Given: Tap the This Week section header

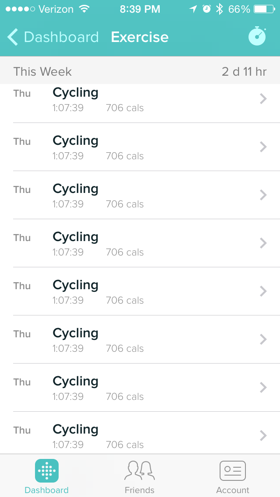Looking at the screenshot, I should coord(42,72).
